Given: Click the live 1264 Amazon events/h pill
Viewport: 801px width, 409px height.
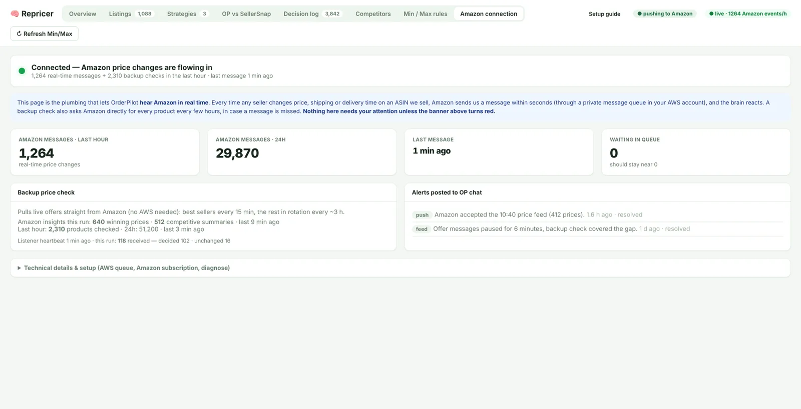Looking at the screenshot, I should [x=748, y=14].
